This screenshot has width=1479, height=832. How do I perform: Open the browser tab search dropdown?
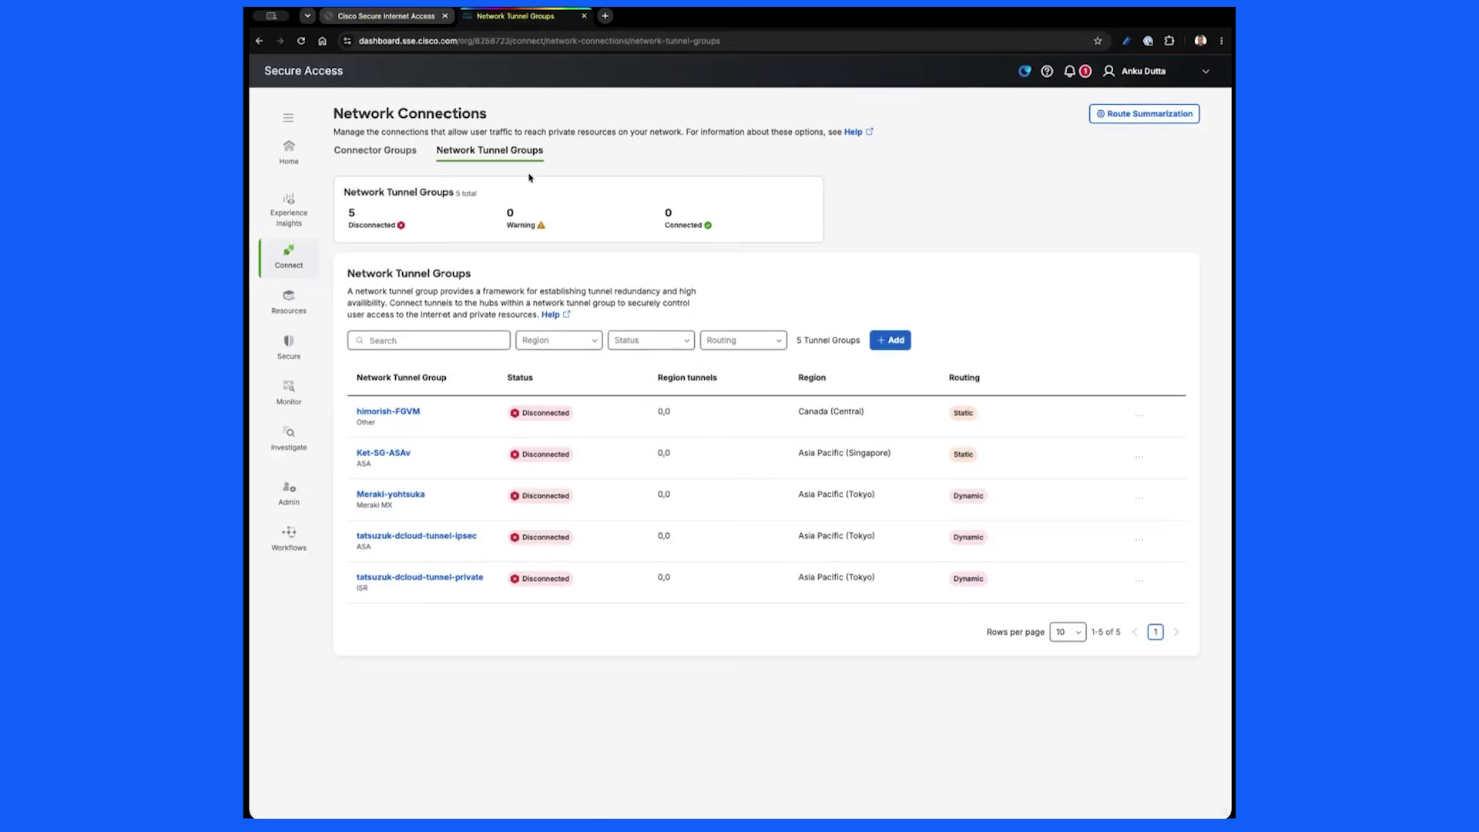click(307, 15)
